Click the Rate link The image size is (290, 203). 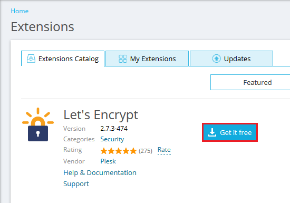[164, 150]
